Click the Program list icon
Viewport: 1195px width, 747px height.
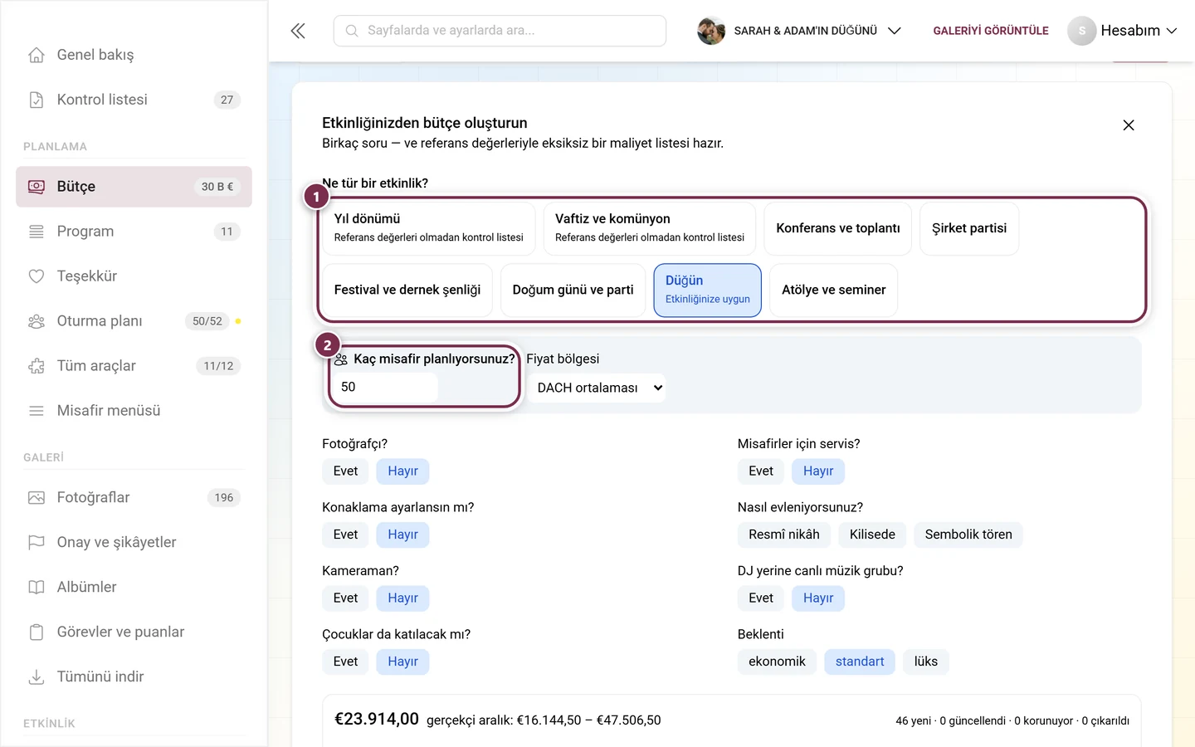pos(37,232)
